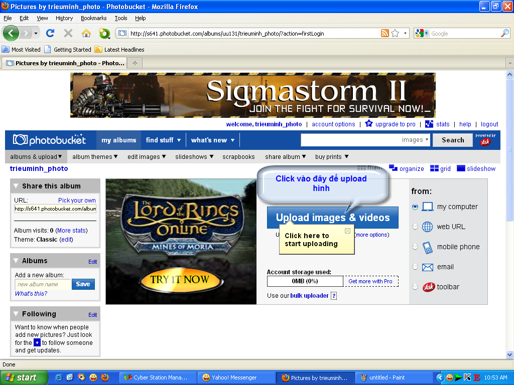The height and width of the screenshot is (385, 514).
Task: Collapse the 'Share this album' panel
Action: (x=16, y=186)
